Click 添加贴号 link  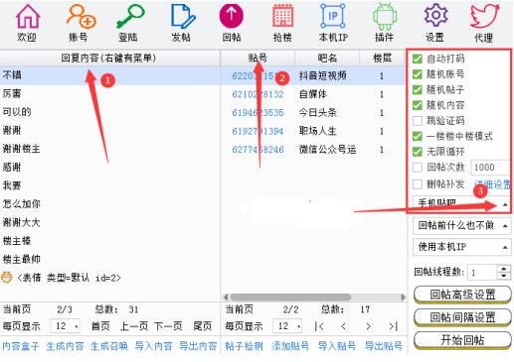(290, 346)
